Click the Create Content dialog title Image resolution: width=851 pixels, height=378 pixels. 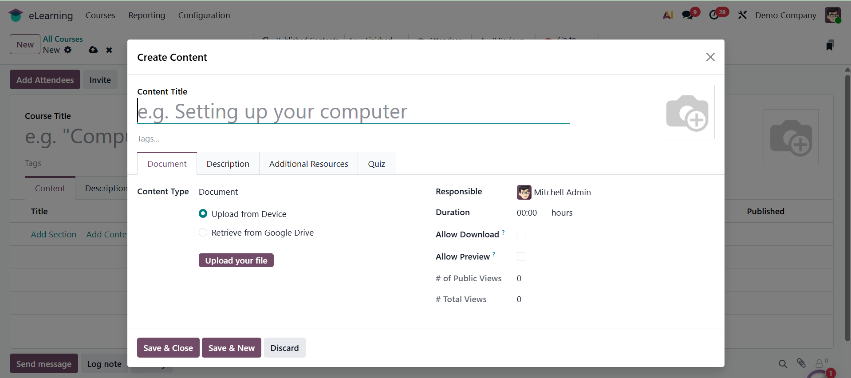(x=172, y=57)
